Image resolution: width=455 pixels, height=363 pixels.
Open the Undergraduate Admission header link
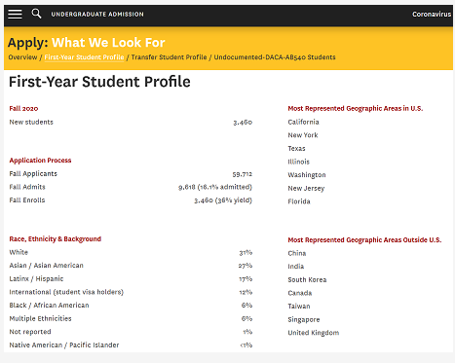pos(97,15)
